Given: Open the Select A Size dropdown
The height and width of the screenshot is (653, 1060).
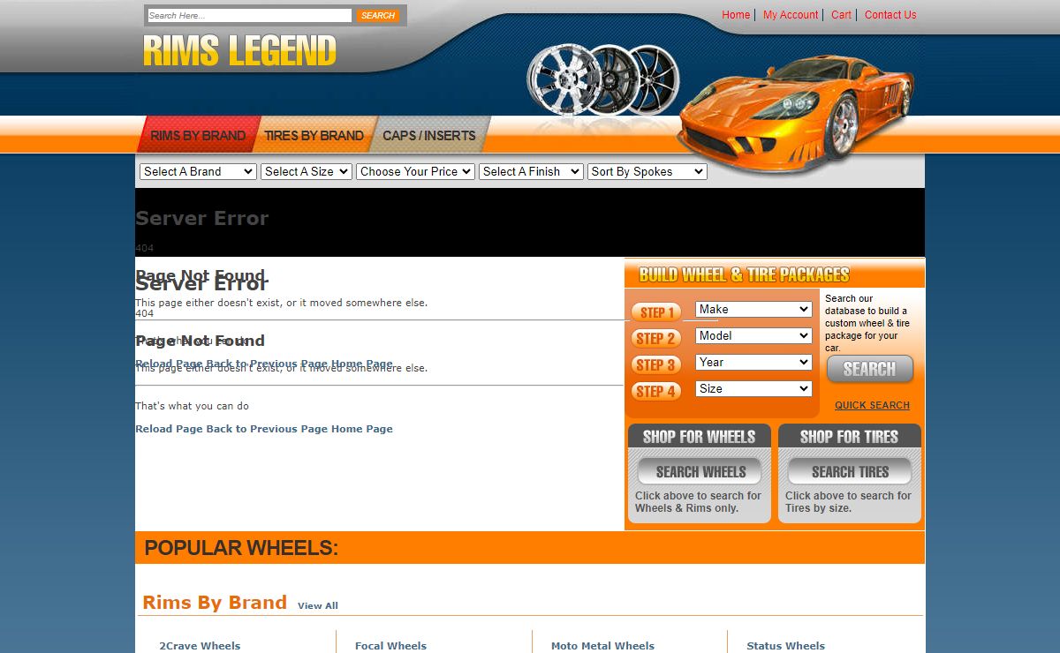Looking at the screenshot, I should click(x=307, y=171).
